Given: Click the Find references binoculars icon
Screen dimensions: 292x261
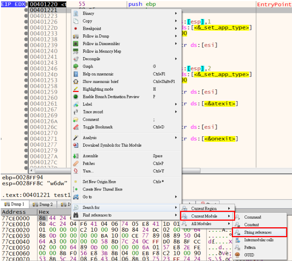Looking at the screenshot, I should pyautogui.click(x=76, y=215).
